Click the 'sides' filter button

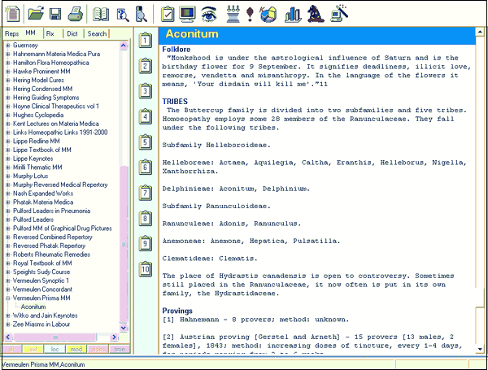(x=98, y=349)
